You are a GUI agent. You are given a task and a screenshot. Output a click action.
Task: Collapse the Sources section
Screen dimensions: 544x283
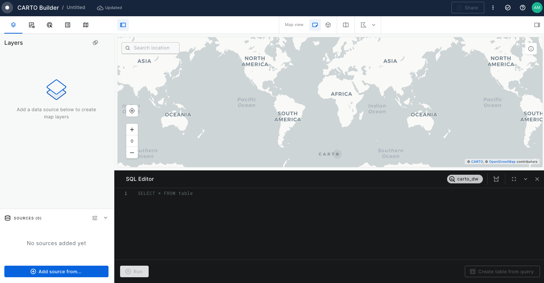tap(106, 218)
